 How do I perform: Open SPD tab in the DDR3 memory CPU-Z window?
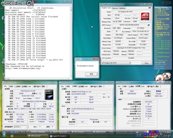coord(143,87)
